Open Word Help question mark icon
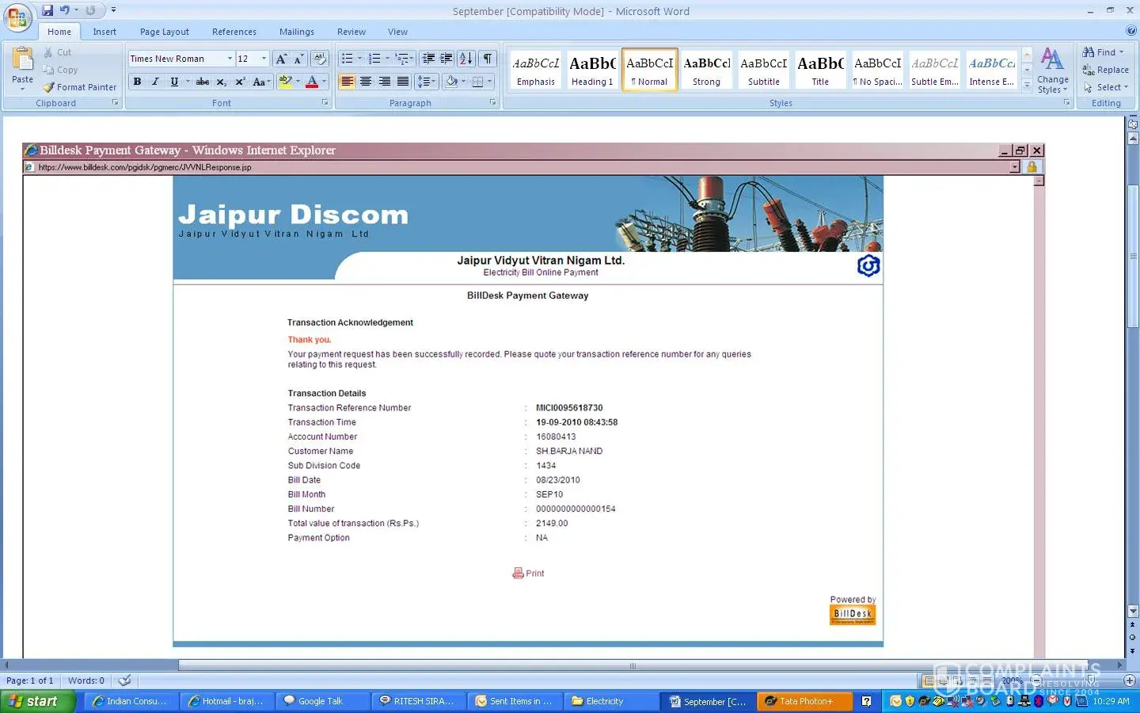This screenshot has width=1140, height=713. (x=1130, y=31)
